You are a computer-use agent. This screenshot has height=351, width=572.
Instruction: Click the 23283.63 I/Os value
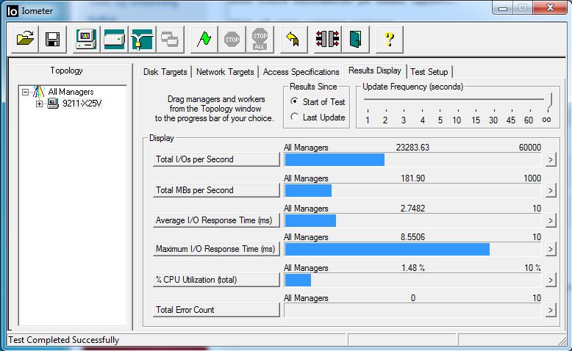click(412, 148)
